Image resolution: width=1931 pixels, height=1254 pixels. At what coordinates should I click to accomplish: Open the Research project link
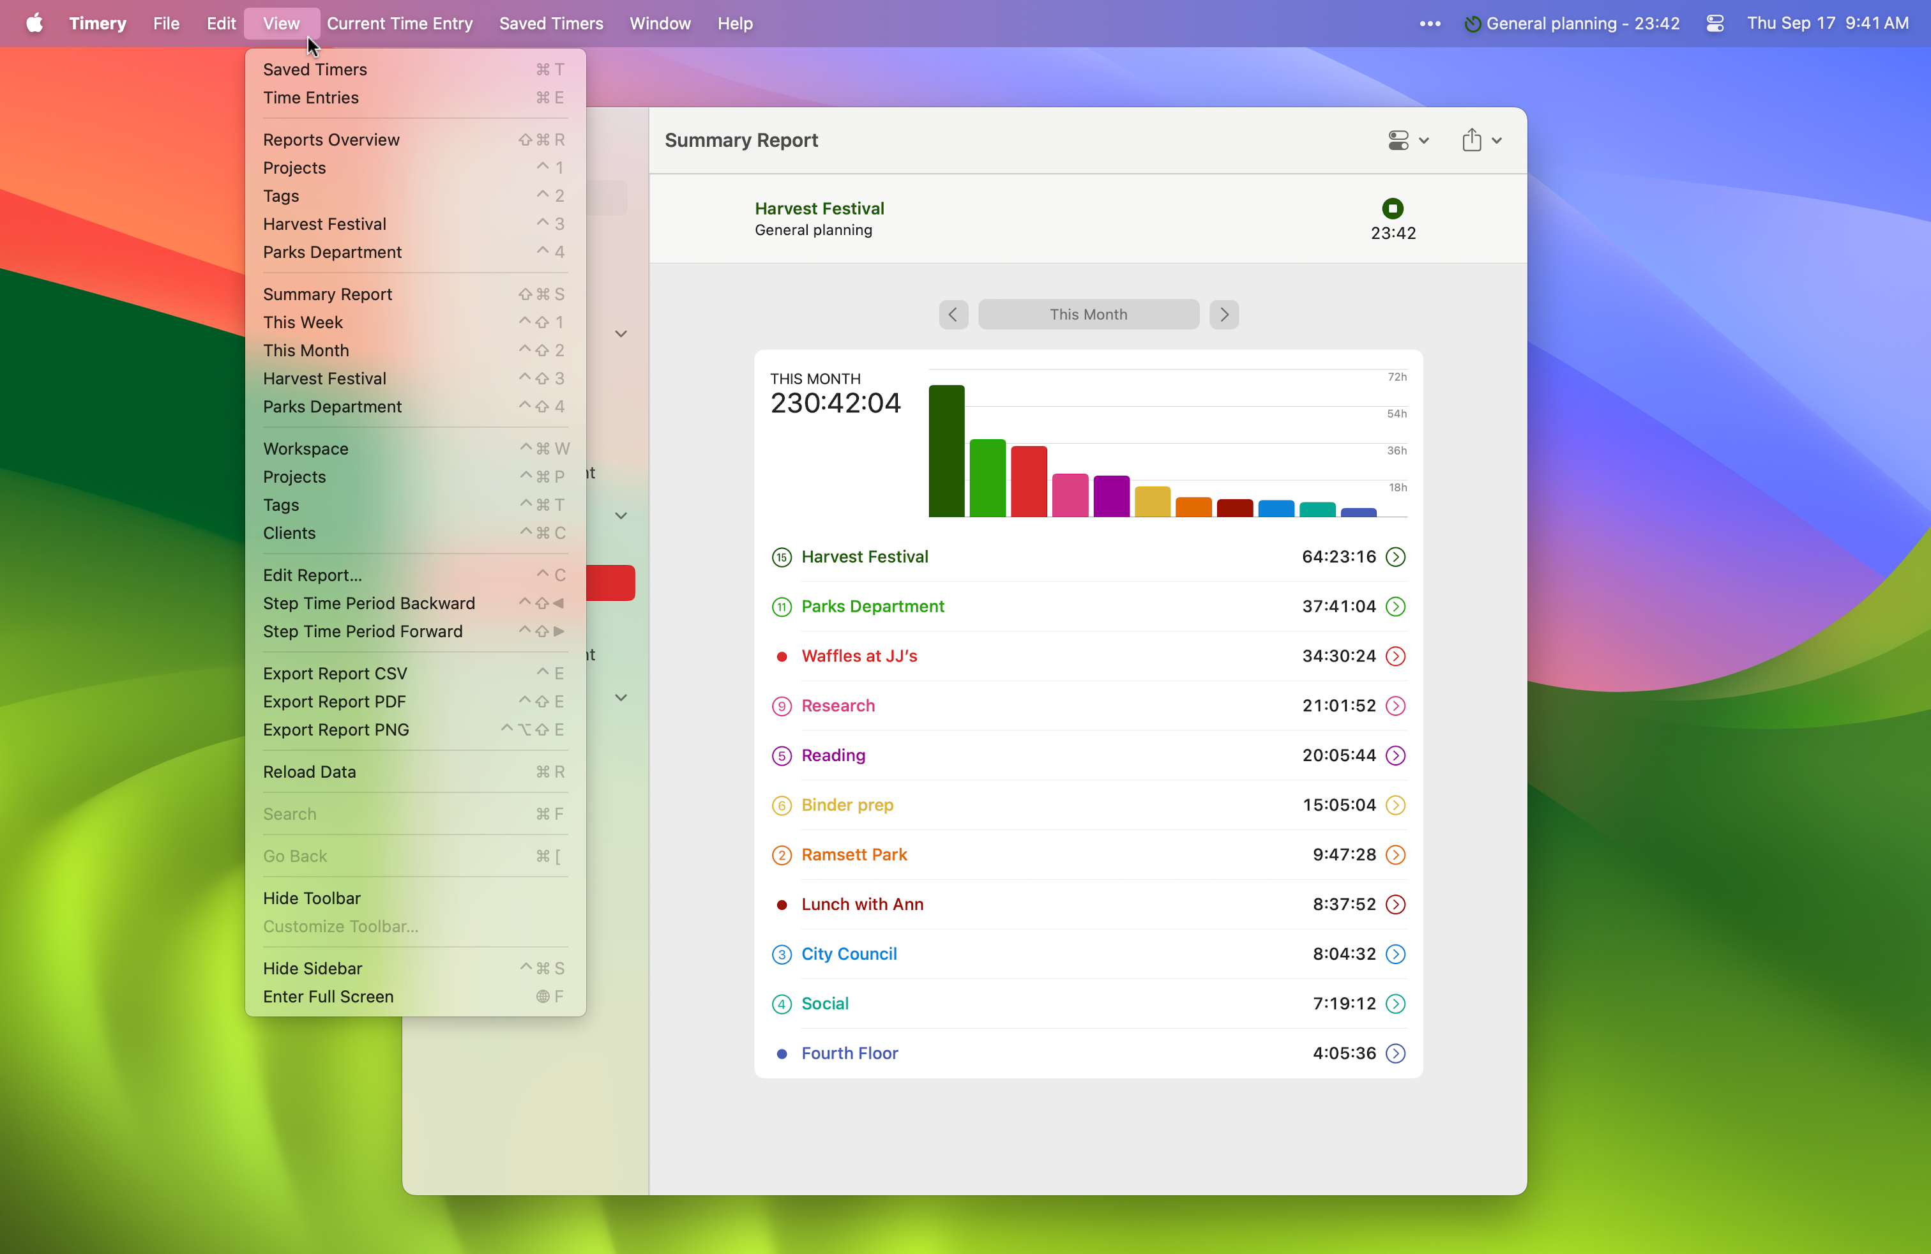838,706
